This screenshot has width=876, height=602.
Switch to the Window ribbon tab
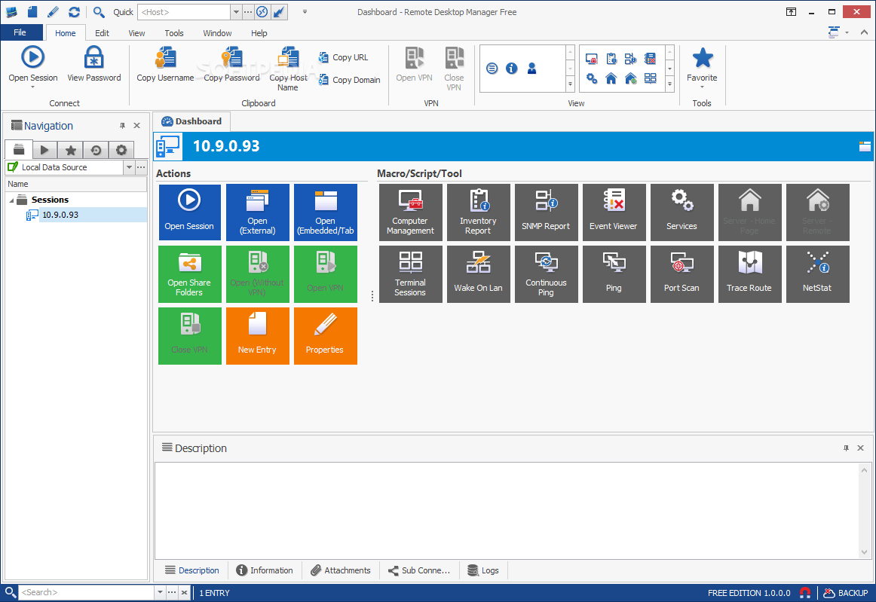[x=217, y=33]
